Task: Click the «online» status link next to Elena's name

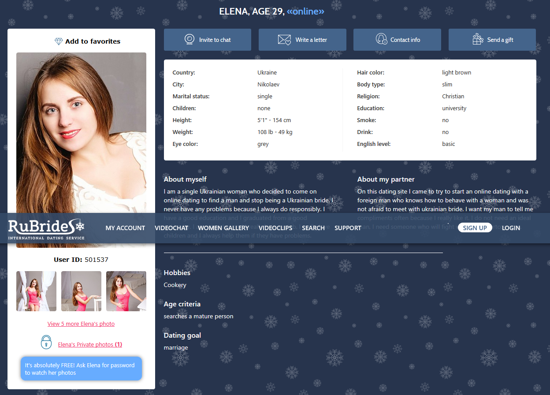Action: (305, 11)
